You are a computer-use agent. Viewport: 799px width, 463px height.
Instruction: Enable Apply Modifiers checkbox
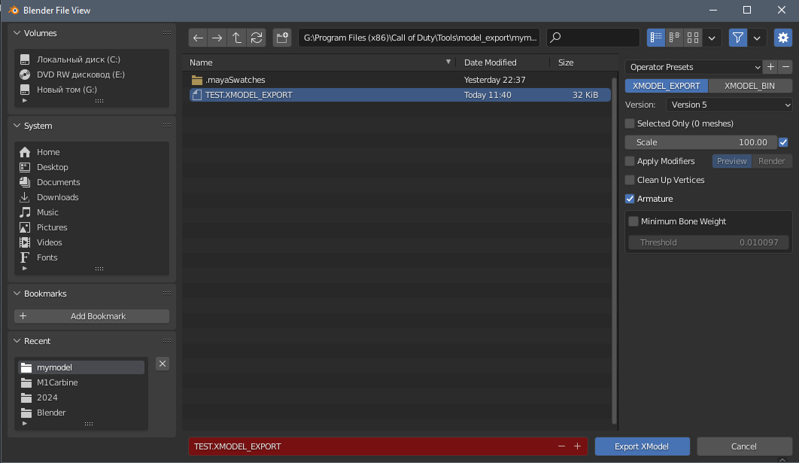(x=630, y=161)
